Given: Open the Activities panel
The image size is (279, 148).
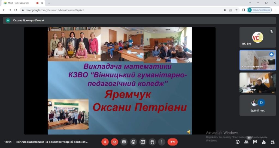Looking at the screenshot, I should point(264,142).
